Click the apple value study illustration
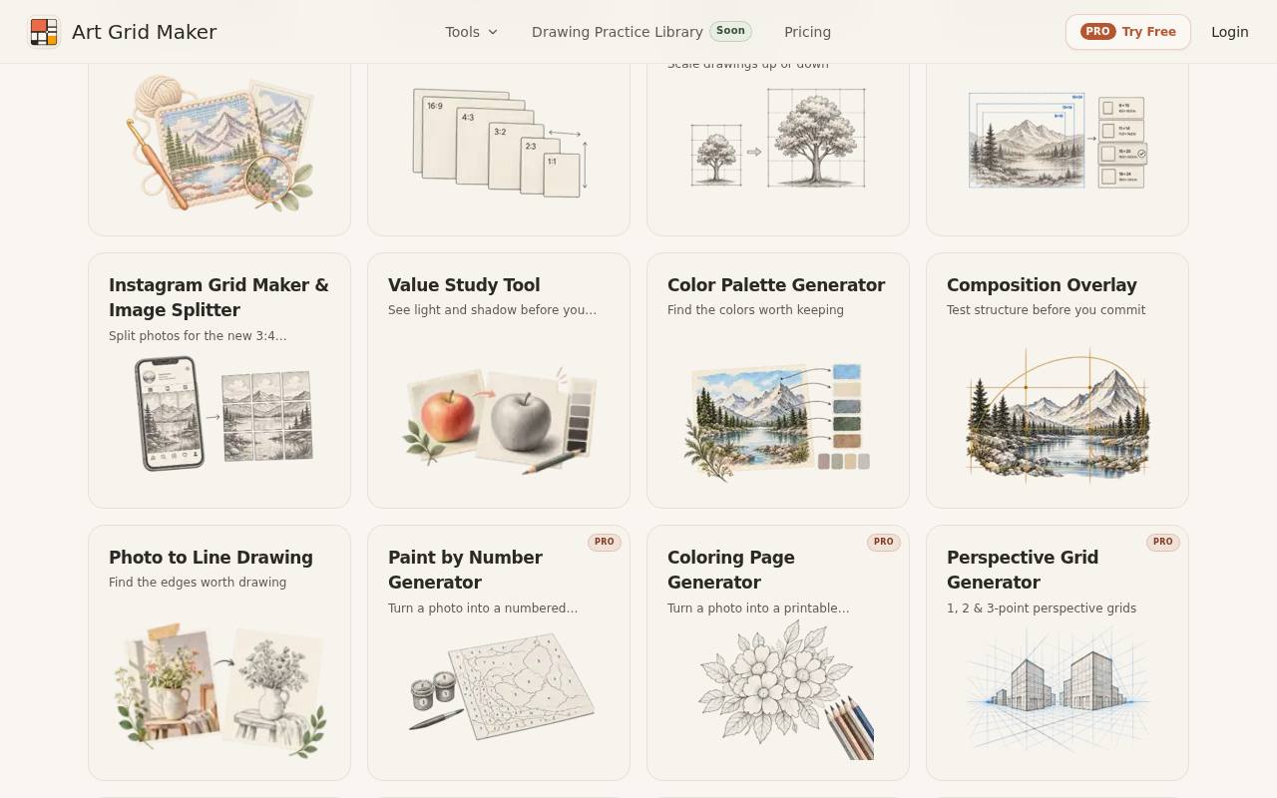Screen dimensions: 1277x798 click(499, 419)
